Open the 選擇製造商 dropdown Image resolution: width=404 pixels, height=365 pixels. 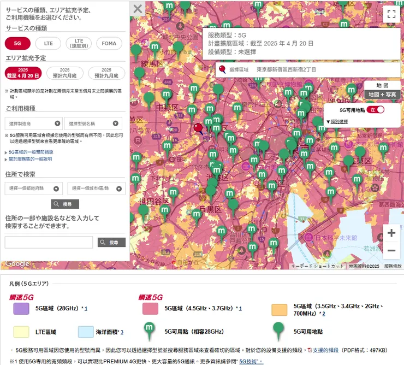coord(34,123)
